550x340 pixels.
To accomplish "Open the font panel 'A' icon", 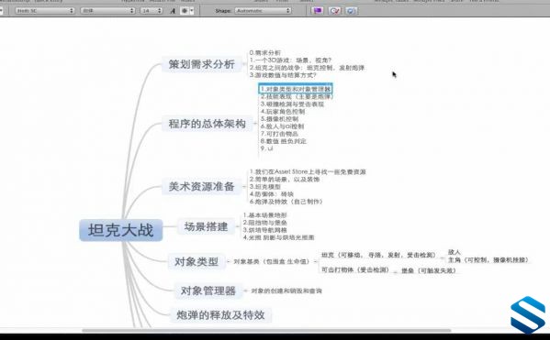I will [x=173, y=11].
